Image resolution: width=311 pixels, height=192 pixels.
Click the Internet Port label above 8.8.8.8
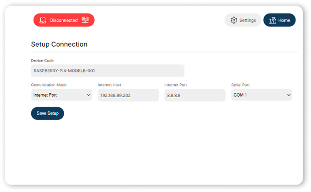176,85
